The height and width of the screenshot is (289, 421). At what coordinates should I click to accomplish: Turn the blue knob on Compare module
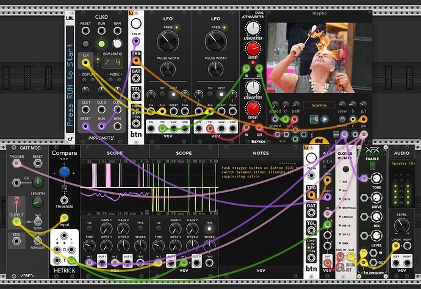coord(64,173)
